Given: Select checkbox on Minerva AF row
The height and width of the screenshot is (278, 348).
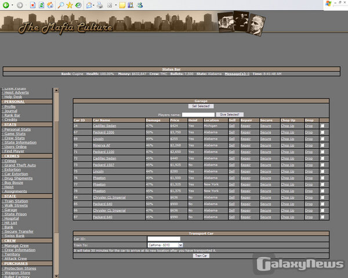Looking at the screenshot, I should pos(322,145).
